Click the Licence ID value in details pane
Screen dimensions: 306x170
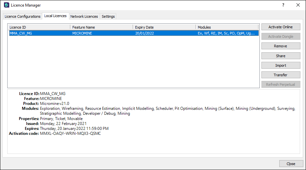pyautogui.click(x=53, y=94)
